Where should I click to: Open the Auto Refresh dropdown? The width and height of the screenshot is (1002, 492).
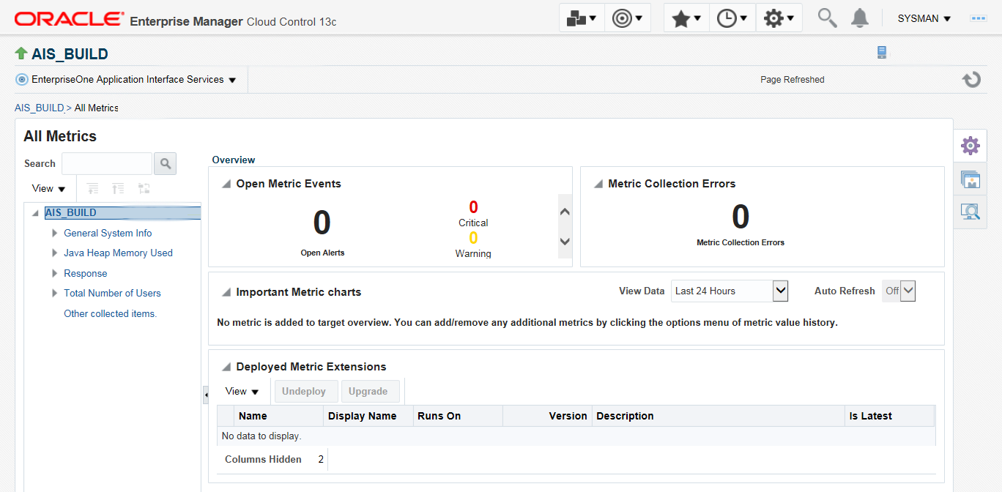click(x=908, y=291)
